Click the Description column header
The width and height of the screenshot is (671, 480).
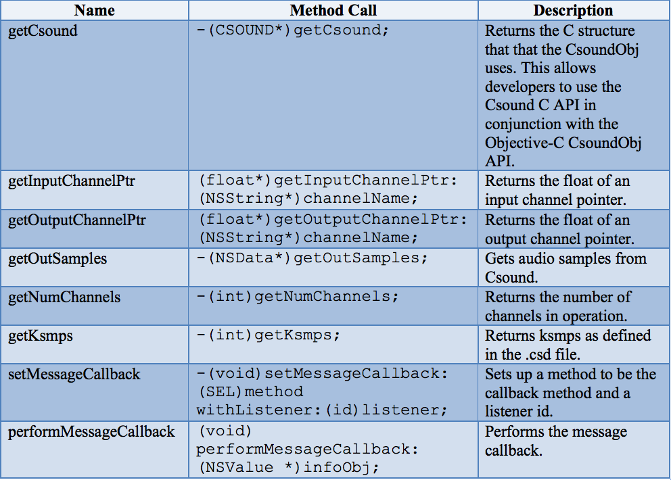coord(572,10)
